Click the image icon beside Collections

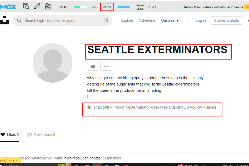(x=29, y=135)
